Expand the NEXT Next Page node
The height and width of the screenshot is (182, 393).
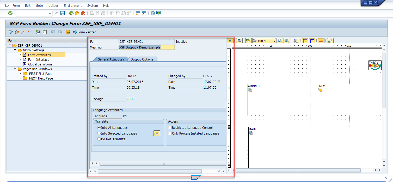20,78
